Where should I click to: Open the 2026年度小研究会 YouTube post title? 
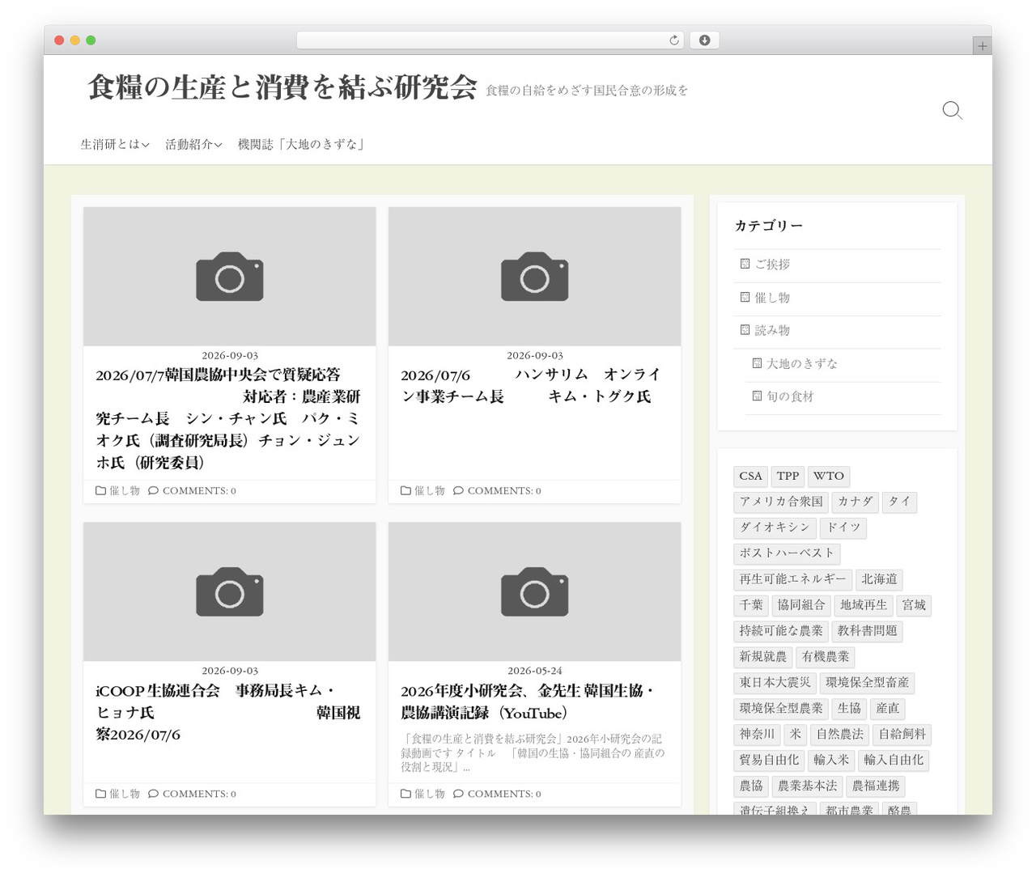[528, 701]
